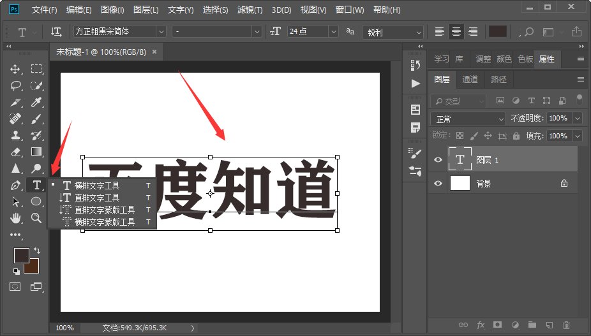591x336 pixels.
Task: Open the 文件(F) menu
Action: click(x=44, y=10)
